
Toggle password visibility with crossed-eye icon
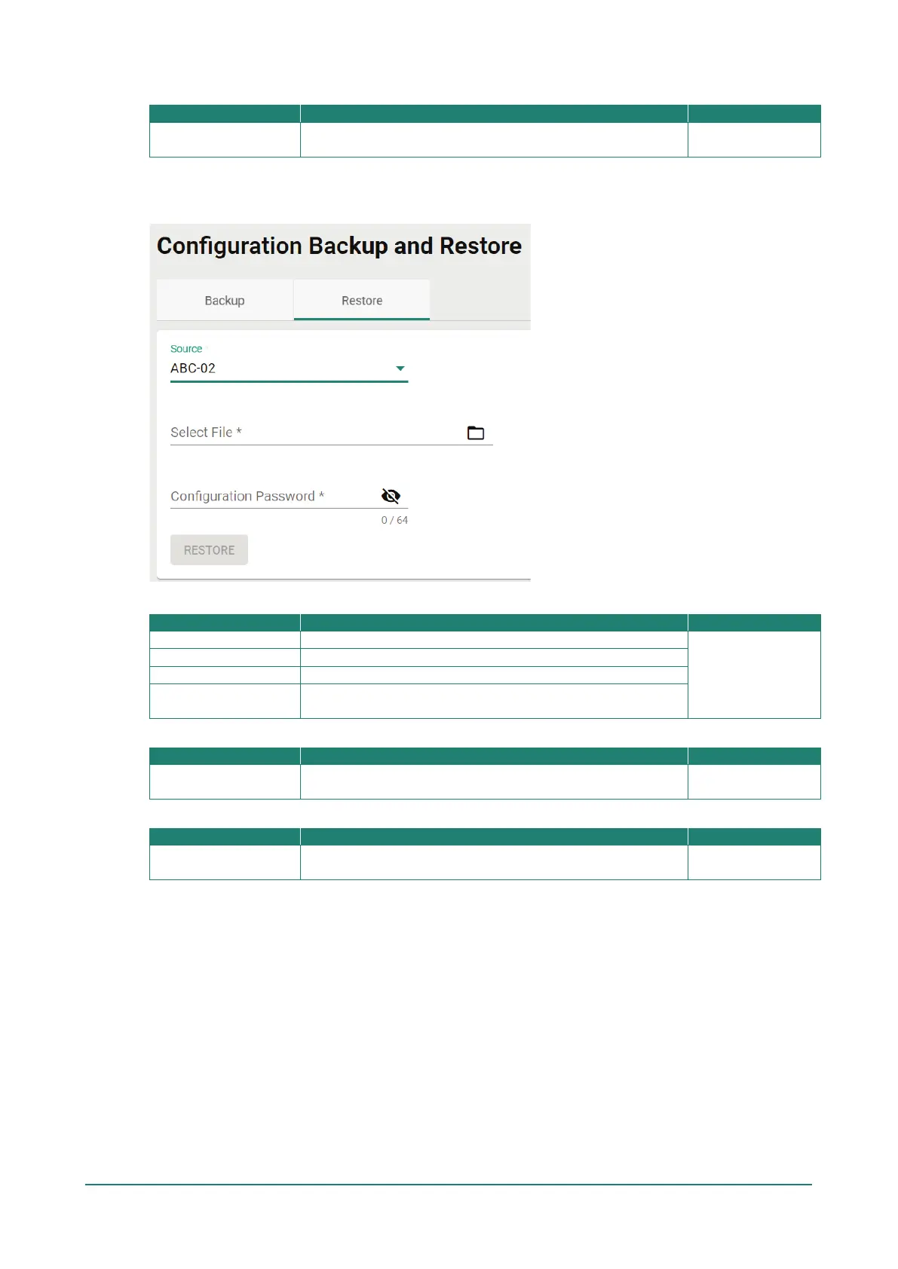pyautogui.click(x=391, y=496)
